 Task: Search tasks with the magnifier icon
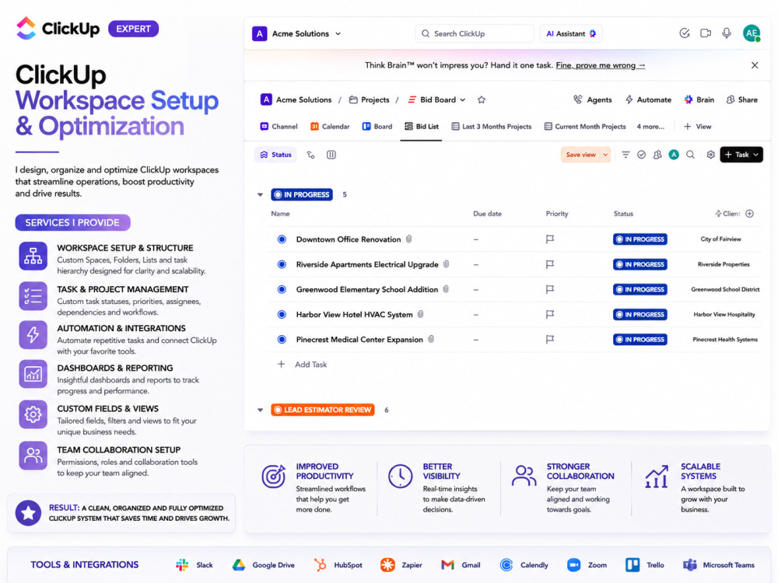click(x=690, y=155)
